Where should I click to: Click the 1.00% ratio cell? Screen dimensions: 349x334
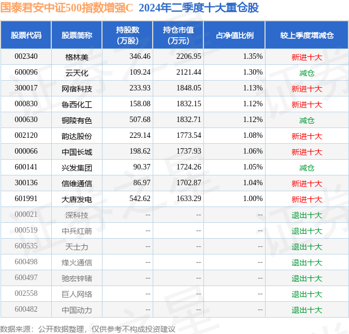(x=253, y=198)
